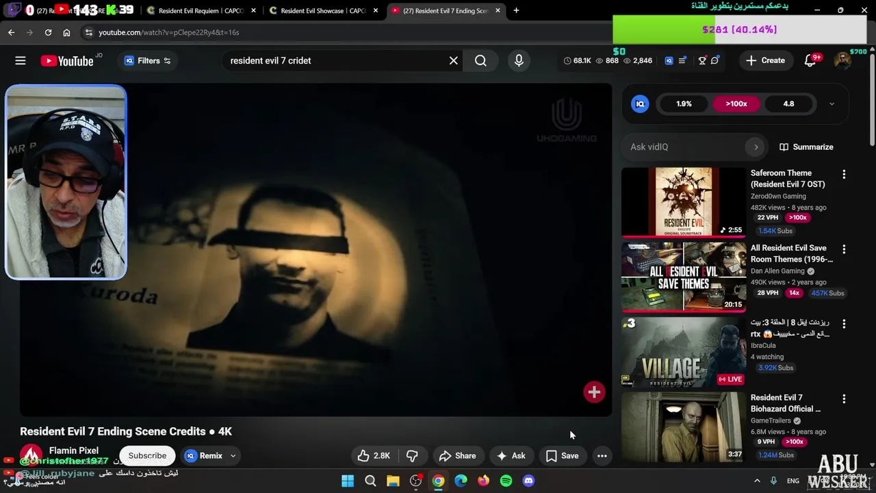
Task: Open Dan Allen Gaming channel name
Action: point(777,271)
